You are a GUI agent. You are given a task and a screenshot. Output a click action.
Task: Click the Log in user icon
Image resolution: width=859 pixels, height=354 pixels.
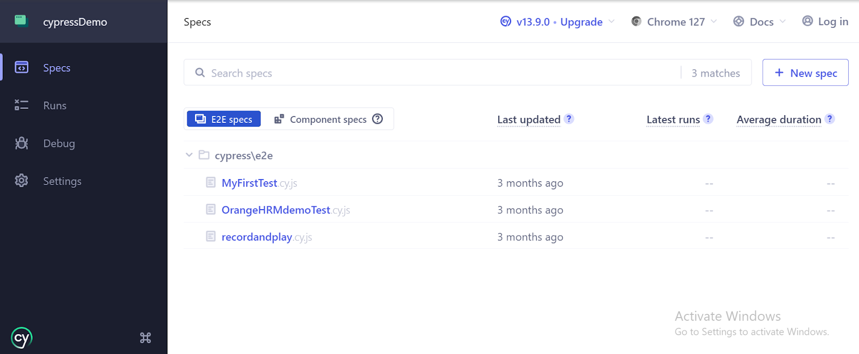point(807,21)
